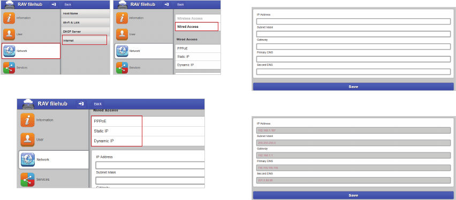Click the Information icon in the Wireless Access window
456x200 pixels.
(x=122, y=18)
